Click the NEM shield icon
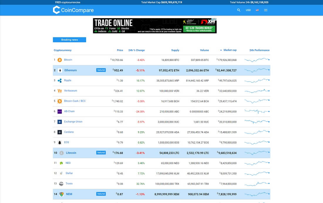Screen dimensions: 323x203 click(61, 194)
